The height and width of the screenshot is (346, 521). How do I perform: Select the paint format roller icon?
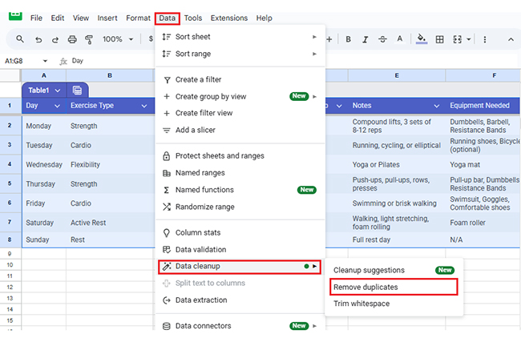pos(89,39)
